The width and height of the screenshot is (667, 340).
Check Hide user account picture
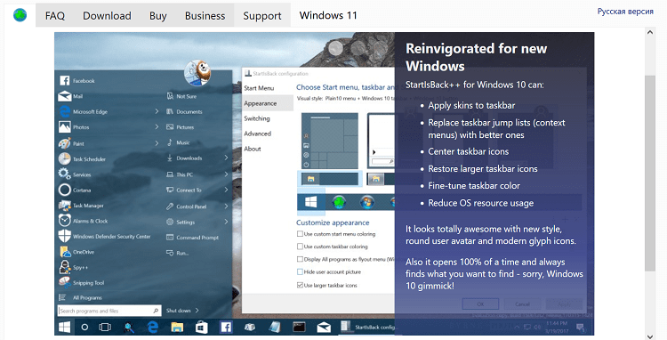coord(300,272)
